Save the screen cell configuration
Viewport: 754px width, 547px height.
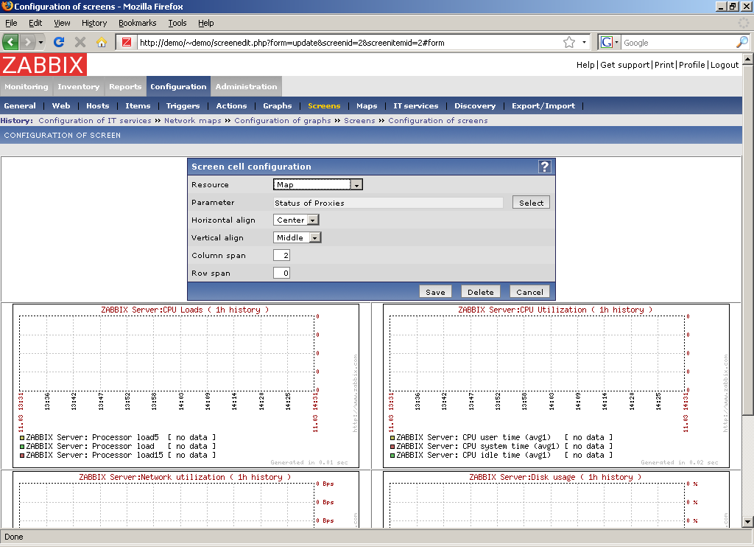click(x=435, y=292)
